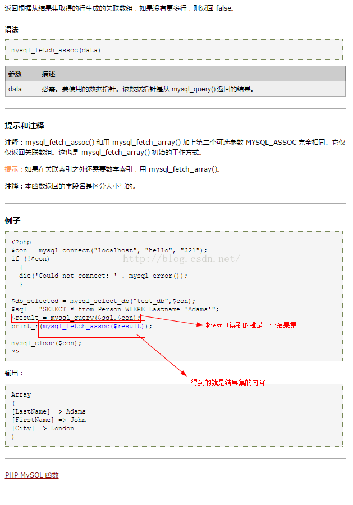
Task: Click the mysql_close($con) line
Action: (x=47, y=343)
